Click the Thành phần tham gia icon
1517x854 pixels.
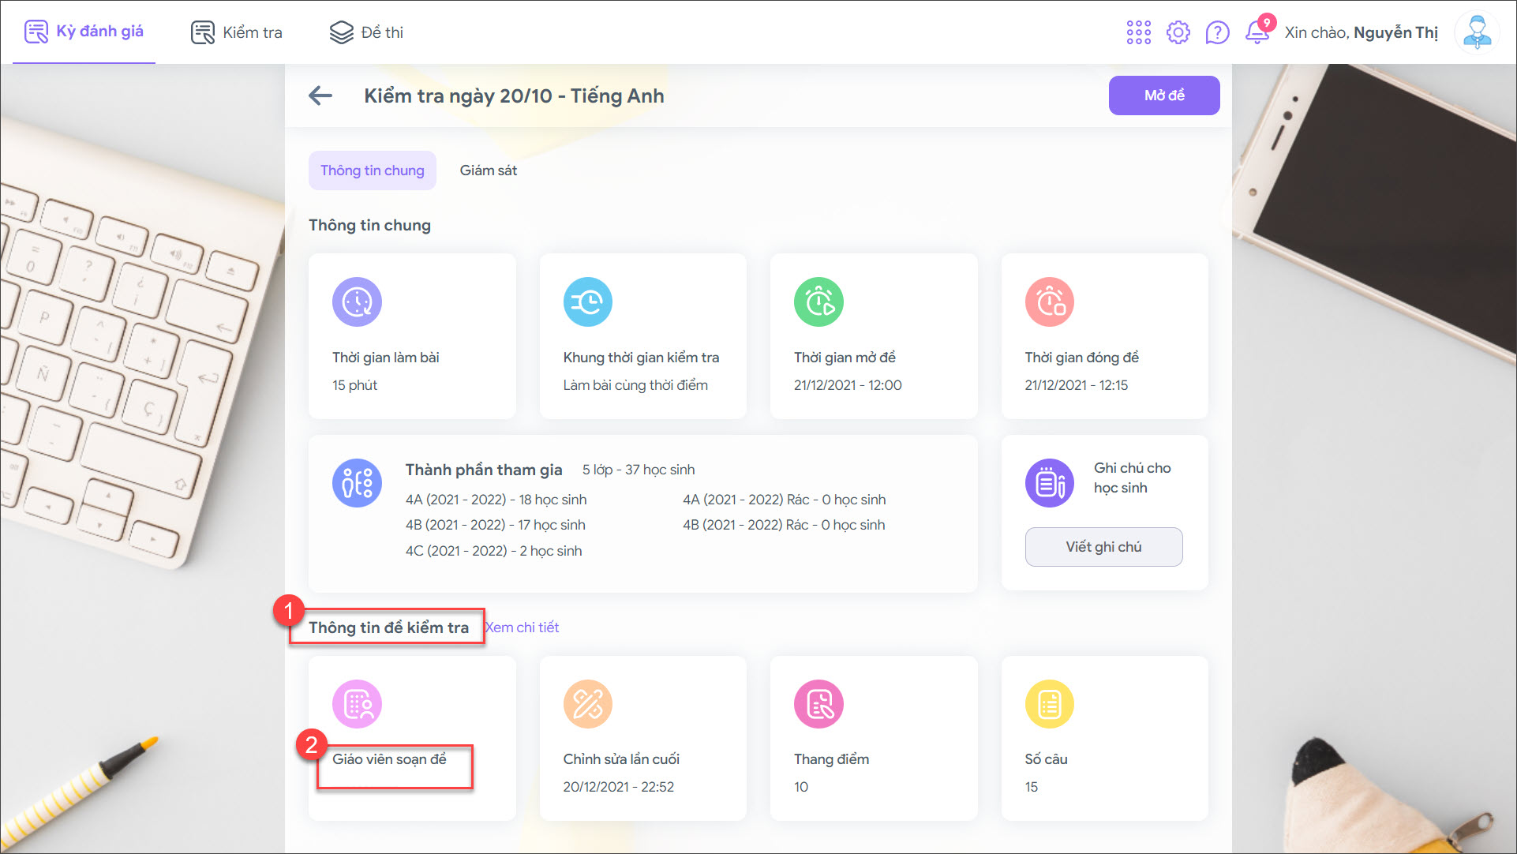(x=357, y=482)
